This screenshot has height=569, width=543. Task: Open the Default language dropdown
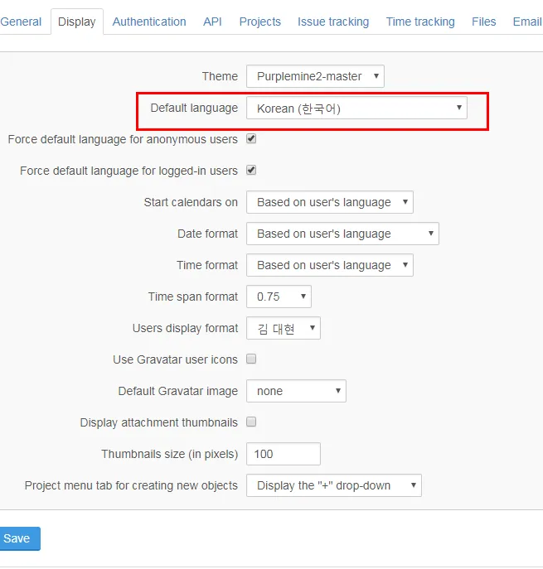356,108
